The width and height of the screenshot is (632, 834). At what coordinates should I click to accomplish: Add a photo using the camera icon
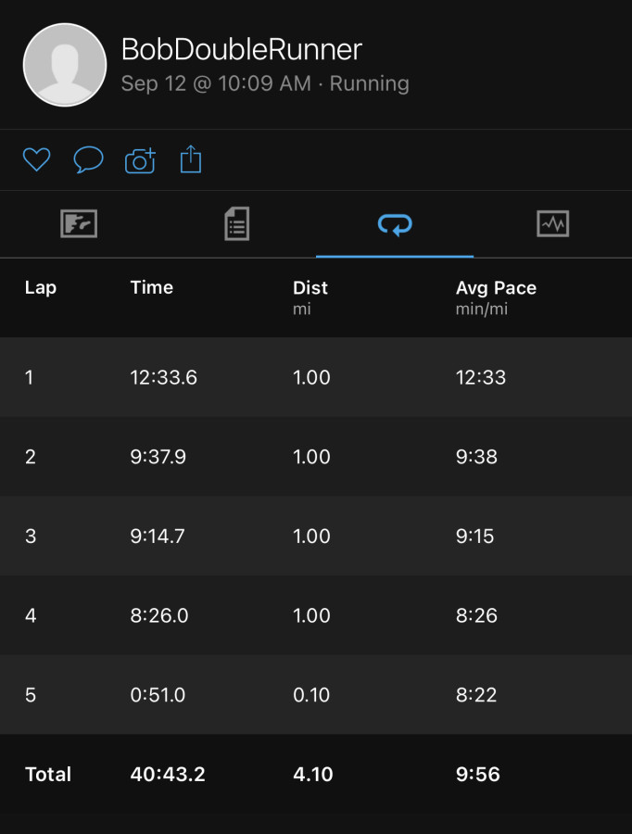[140, 160]
